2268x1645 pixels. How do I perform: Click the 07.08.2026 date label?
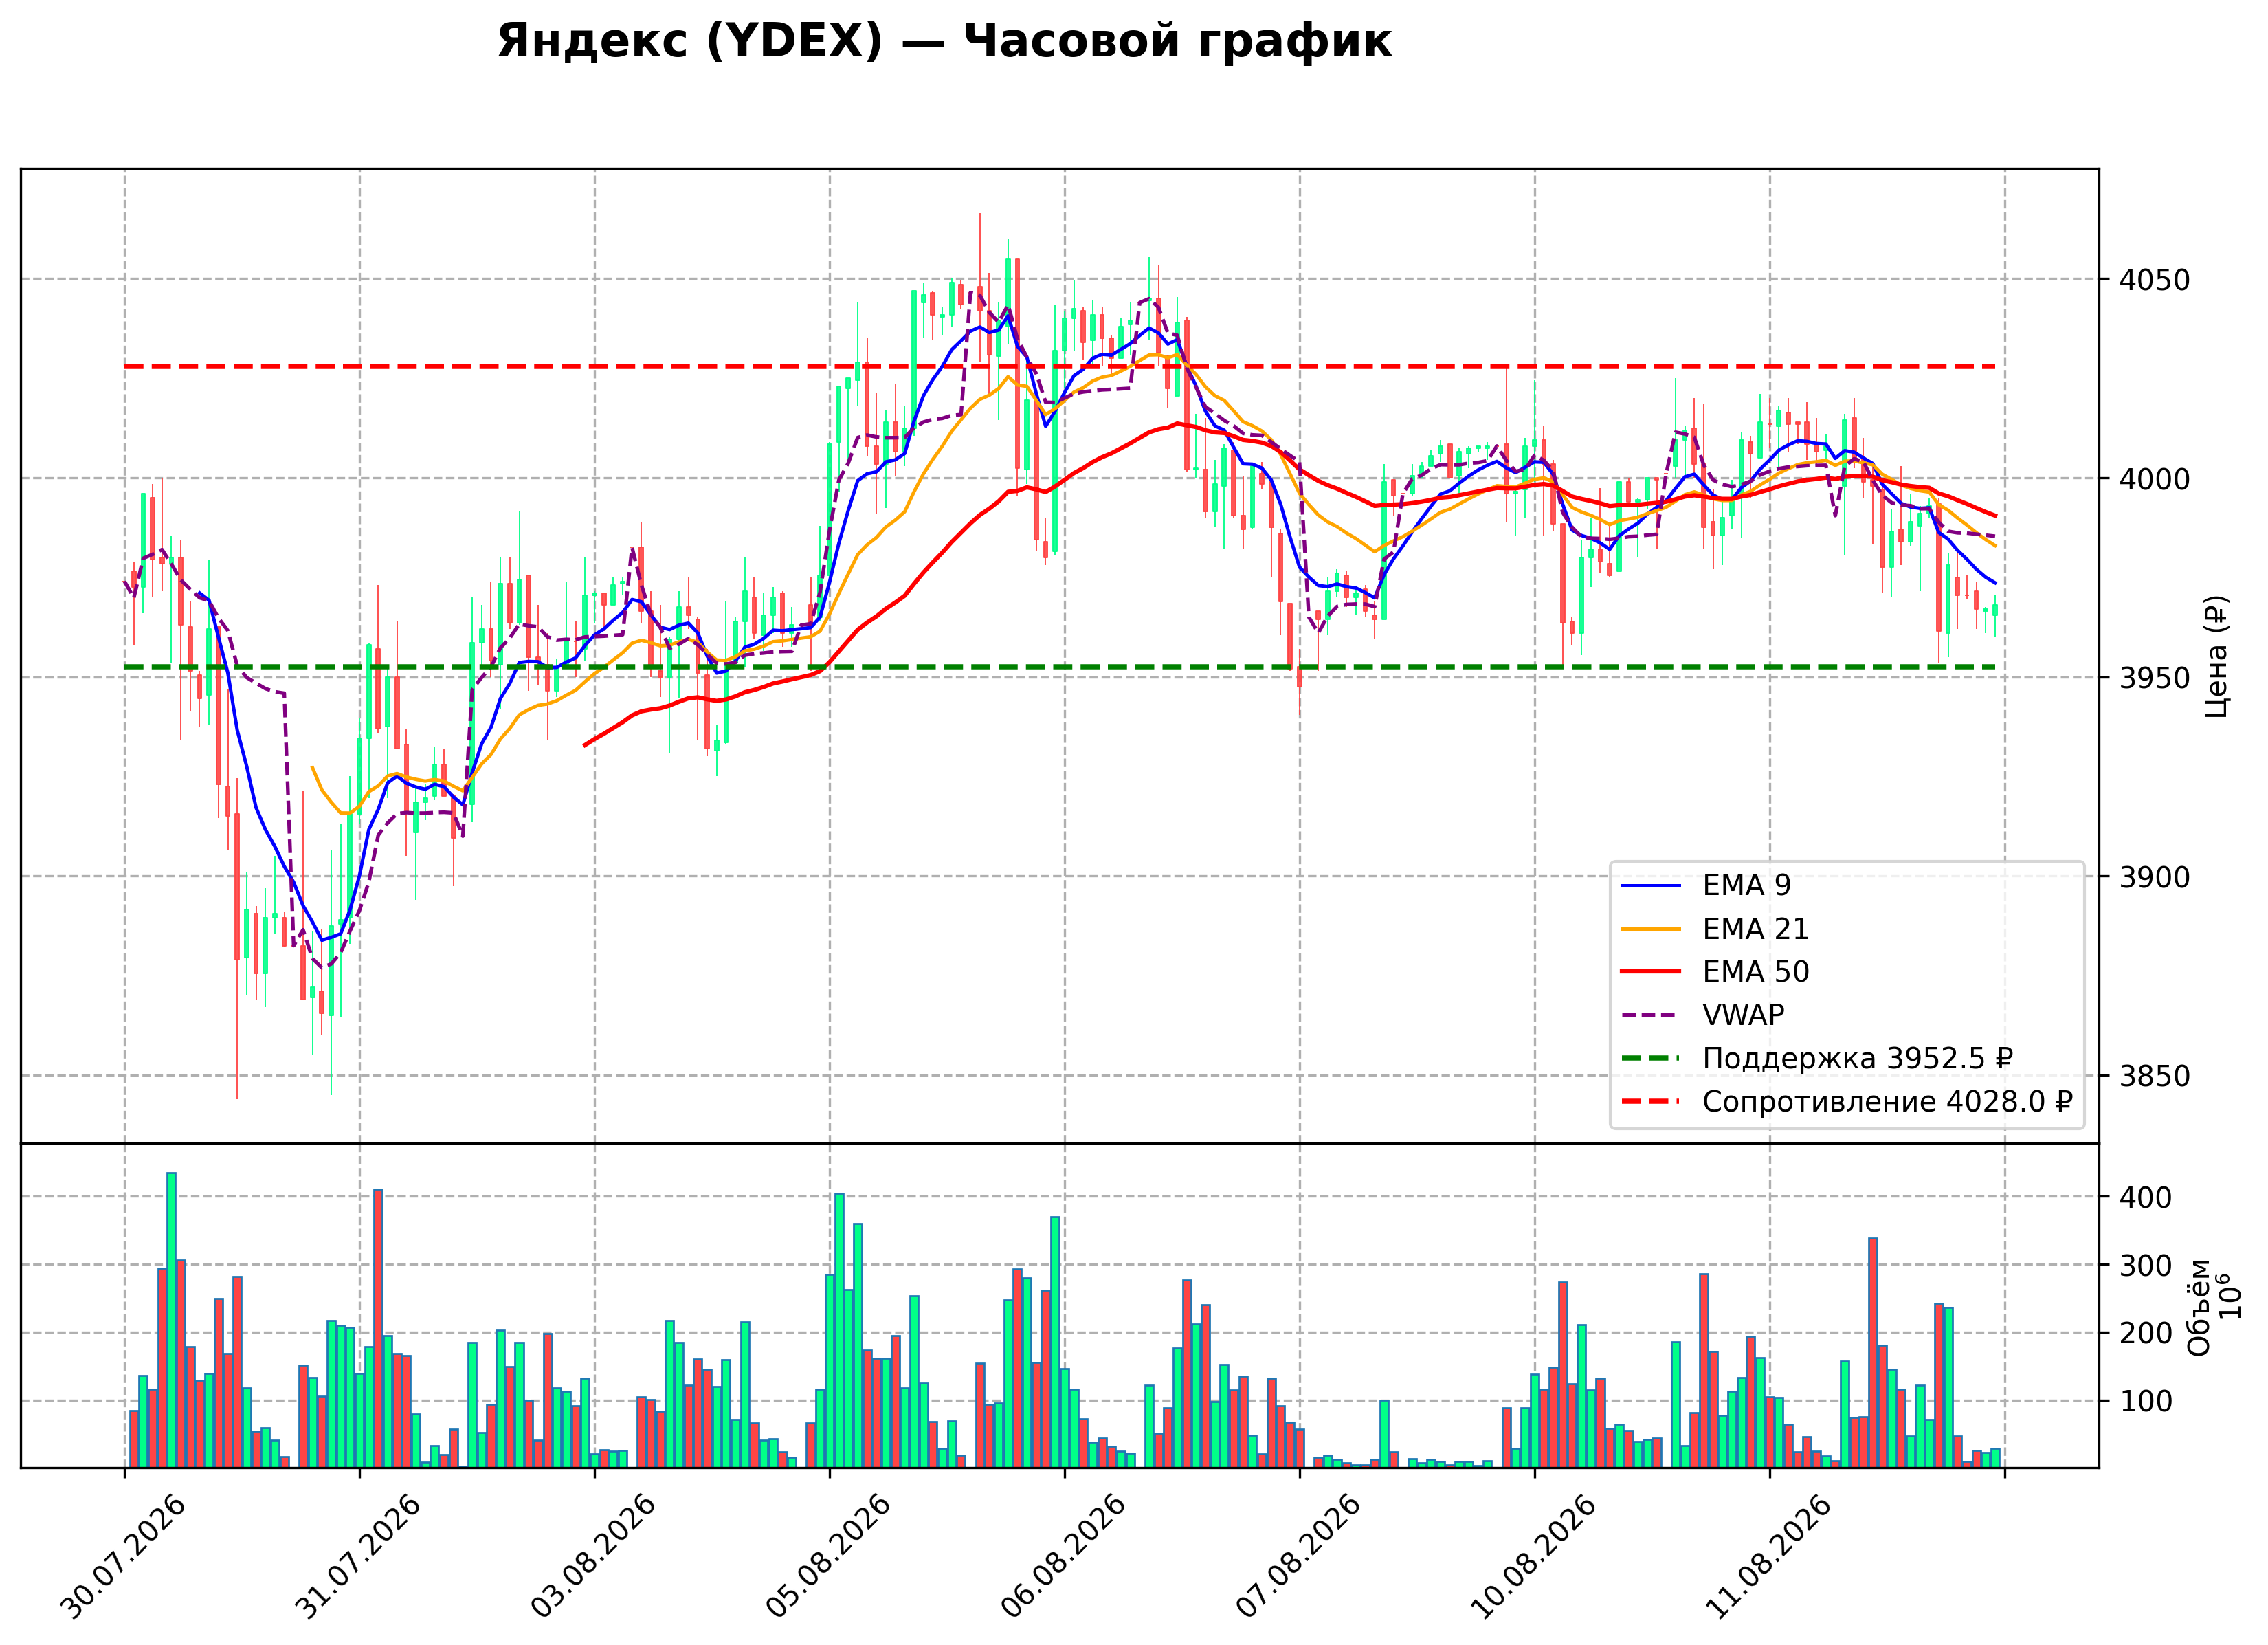1299,1556
